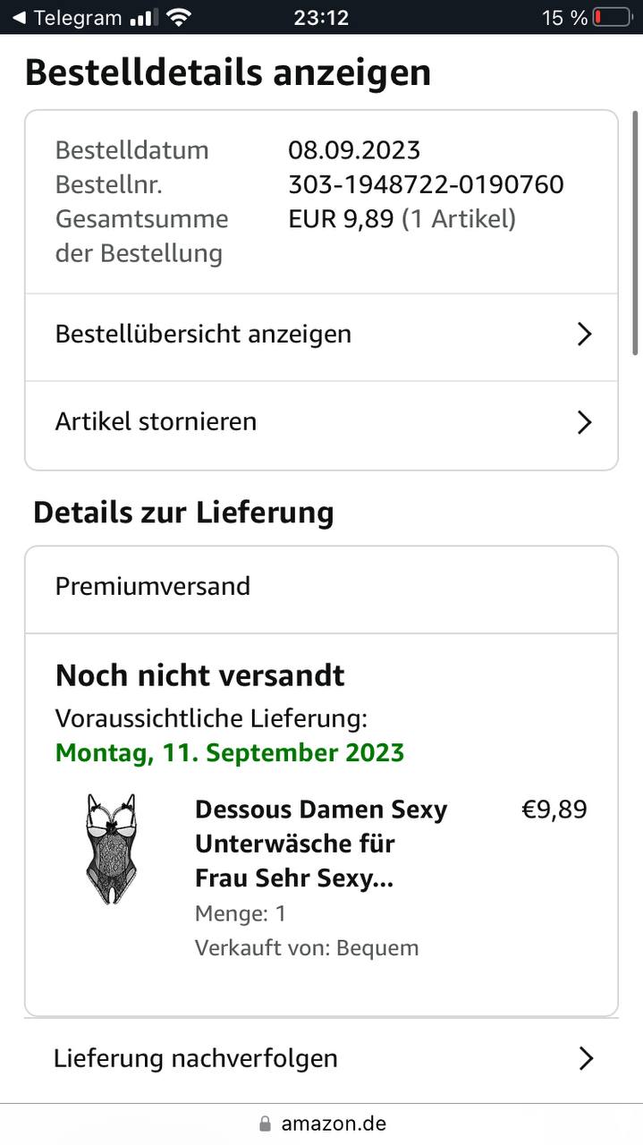The height and width of the screenshot is (1145, 643).
Task: Tap the back arrow to Telegram
Action: click(19, 17)
